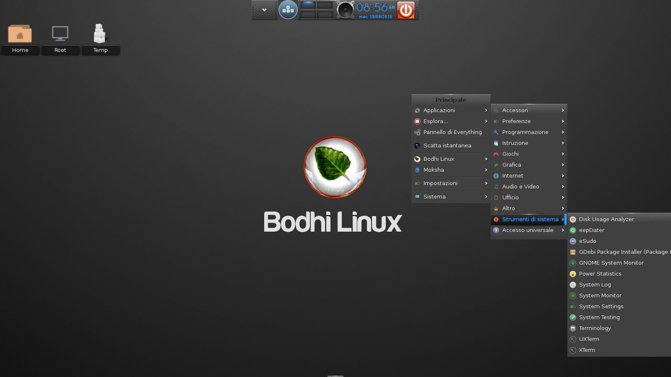Click the Power Statistics icon
The width and height of the screenshot is (671, 377).
573,274
